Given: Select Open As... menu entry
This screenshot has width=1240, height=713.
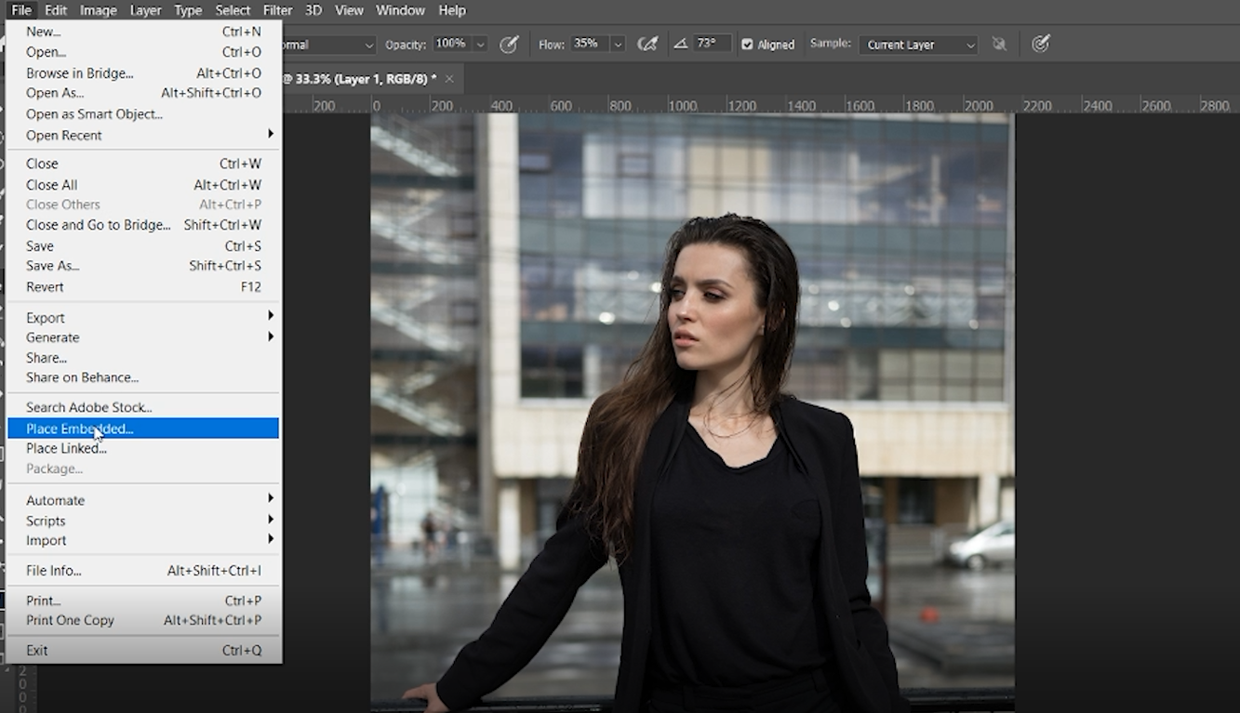Looking at the screenshot, I should (x=143, y=93).
